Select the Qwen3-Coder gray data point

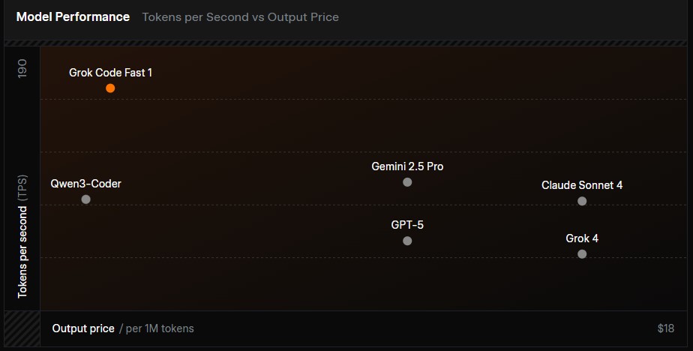click(x=85, y=199)
